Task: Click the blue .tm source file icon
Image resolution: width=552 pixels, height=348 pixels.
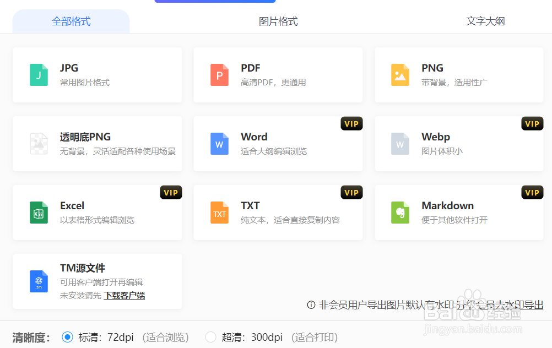Action: [x=39, y=281]
